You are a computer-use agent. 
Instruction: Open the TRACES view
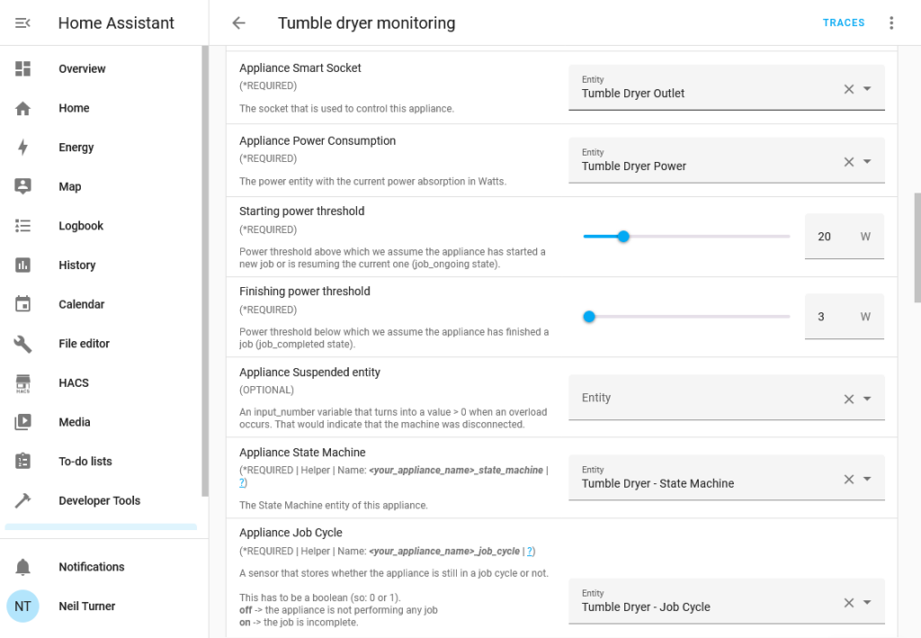pyautogui.click(x=843, y=22)
